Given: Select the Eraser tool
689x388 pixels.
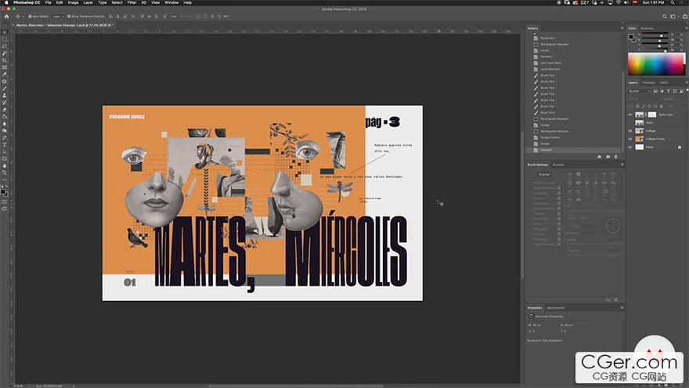Looking at the screenshot, I should point(5,110).
